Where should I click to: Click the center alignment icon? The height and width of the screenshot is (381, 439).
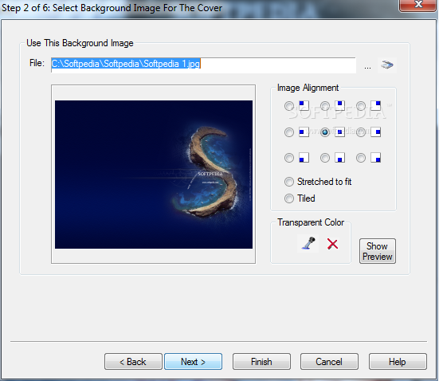coord(339,132)
